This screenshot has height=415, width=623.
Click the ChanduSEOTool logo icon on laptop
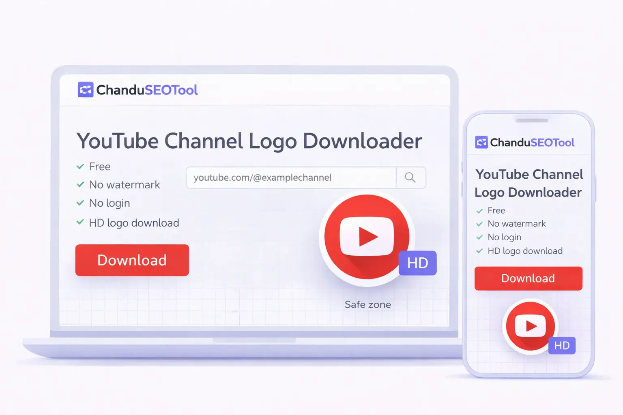point(86,90)
